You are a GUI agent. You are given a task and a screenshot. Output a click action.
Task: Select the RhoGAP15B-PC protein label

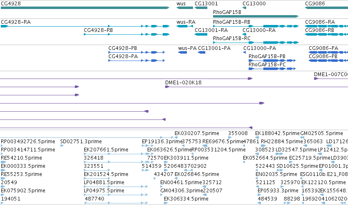tap(267, 65)
